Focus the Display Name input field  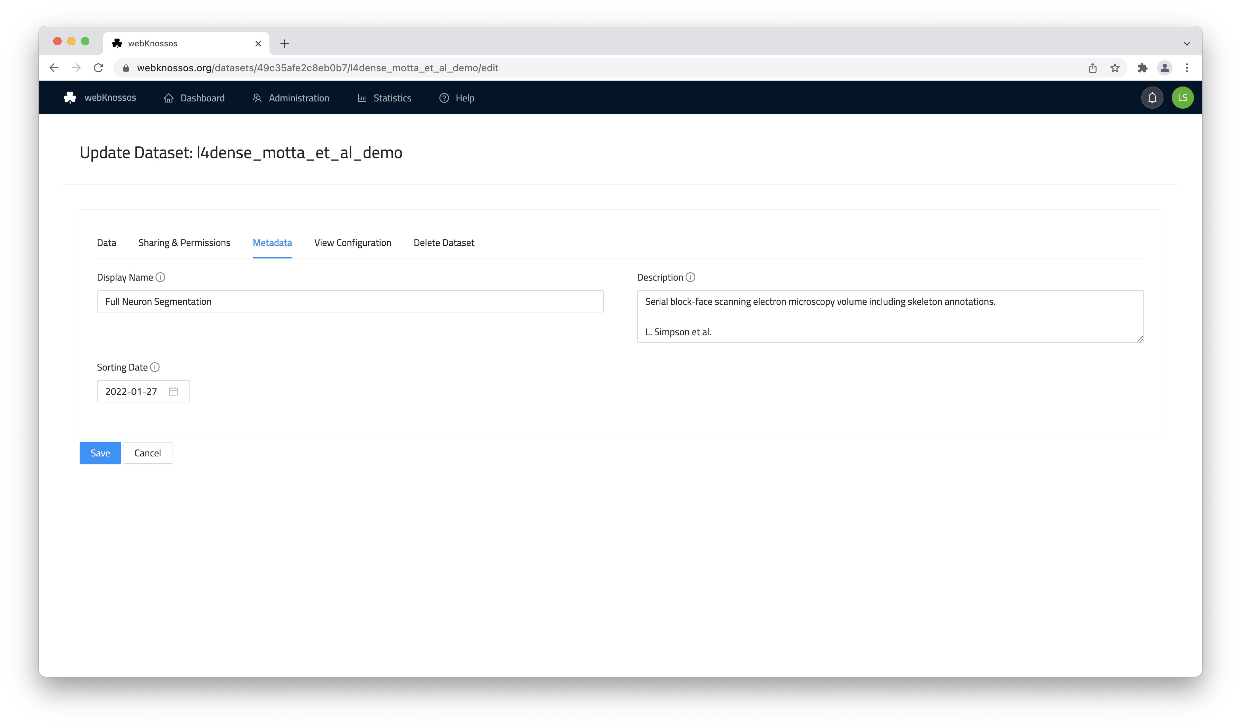coord(350,301)
